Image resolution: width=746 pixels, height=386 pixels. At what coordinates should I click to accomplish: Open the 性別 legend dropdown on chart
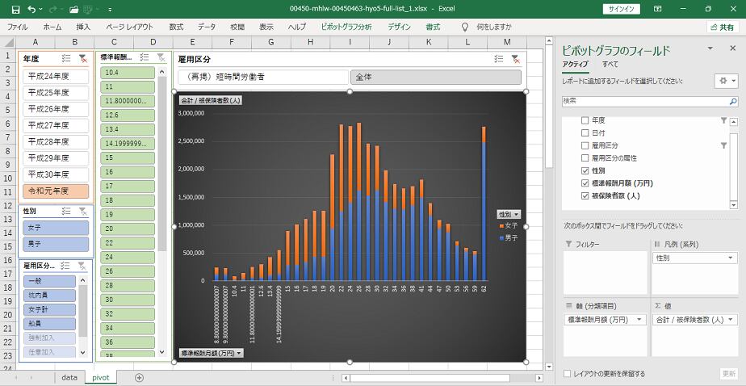pos(509,214)
